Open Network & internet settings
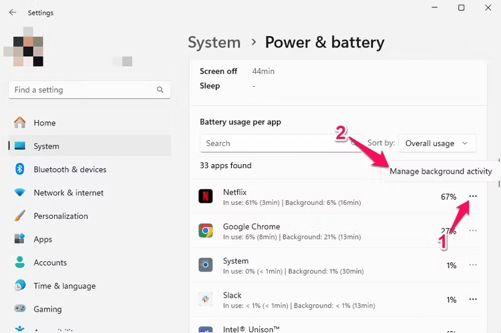 coord(68,193)
